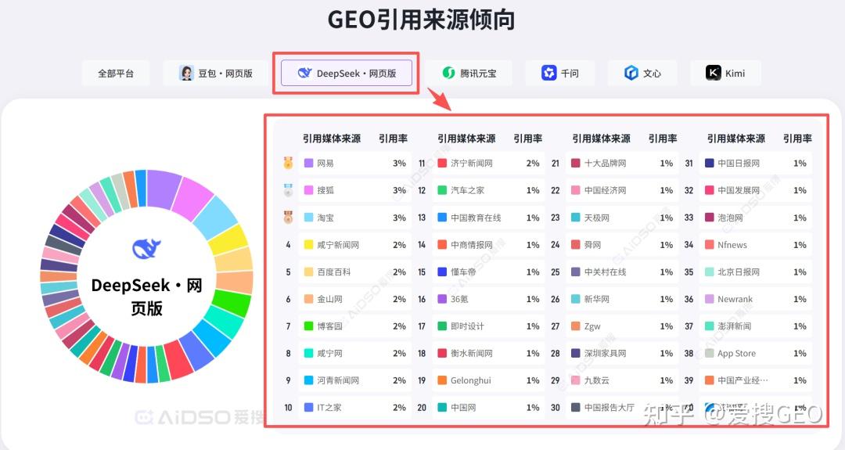
Task: Click the 中国发展网 row
Action: (756, 189)
